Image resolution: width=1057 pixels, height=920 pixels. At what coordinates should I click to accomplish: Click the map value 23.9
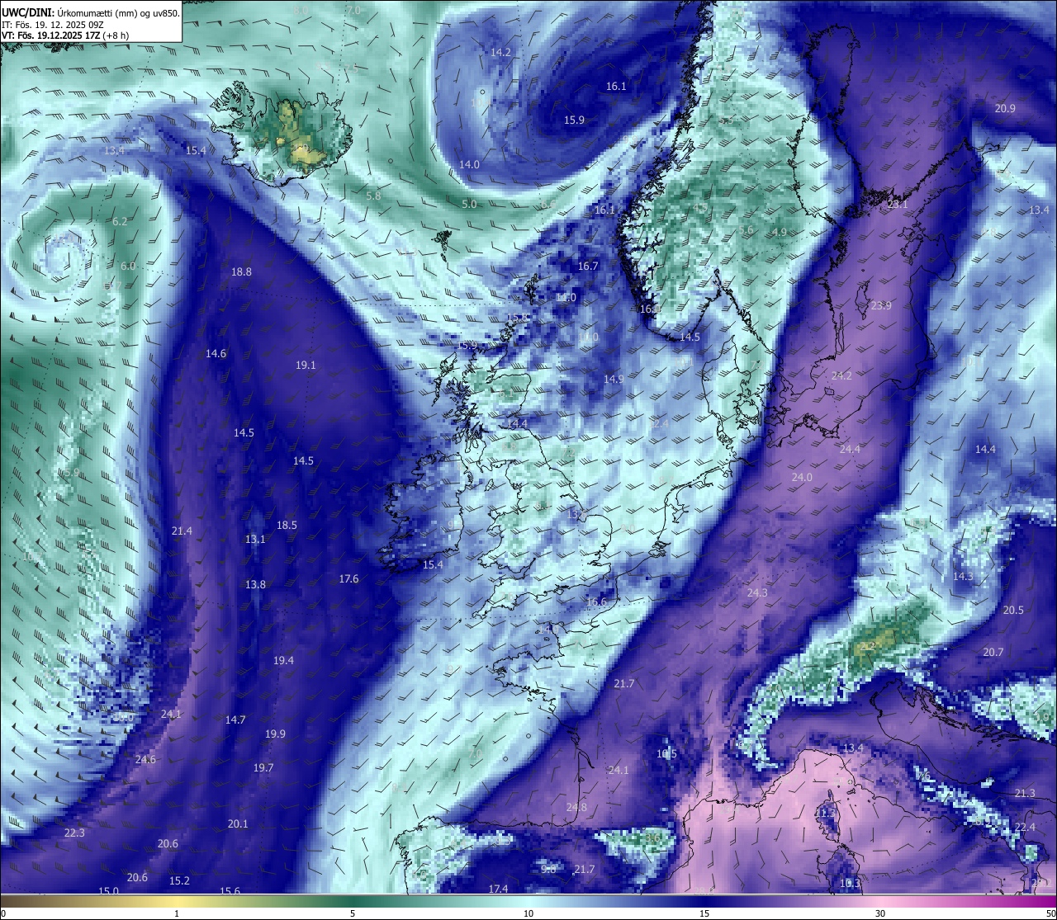click(881, 305)
